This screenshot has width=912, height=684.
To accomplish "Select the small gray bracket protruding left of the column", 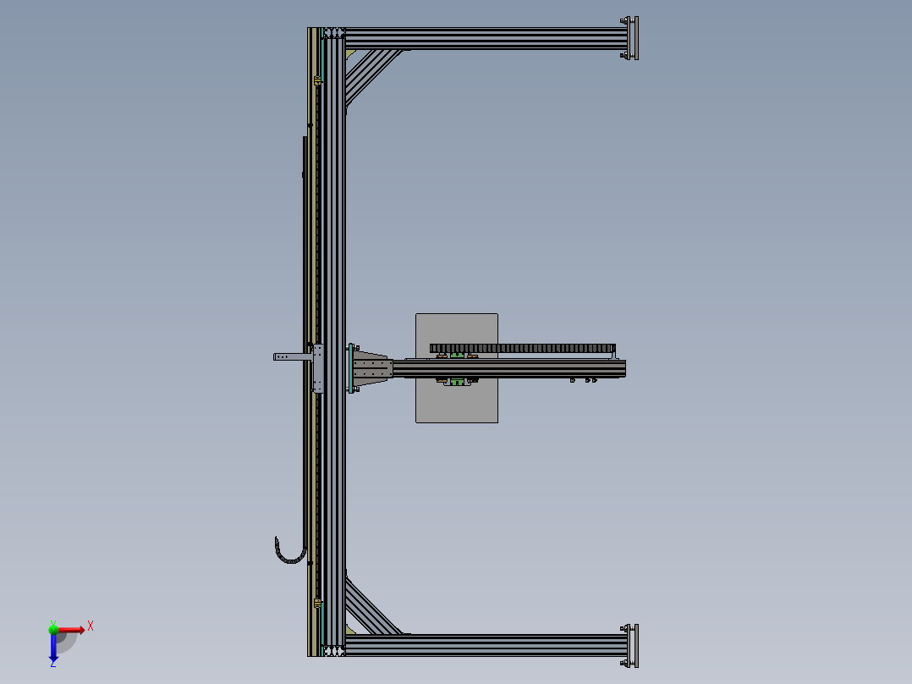I will click(293, 356).
